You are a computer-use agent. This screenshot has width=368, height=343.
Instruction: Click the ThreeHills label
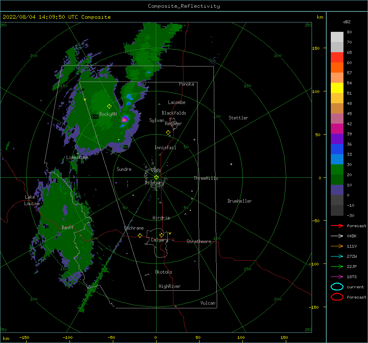206,178
